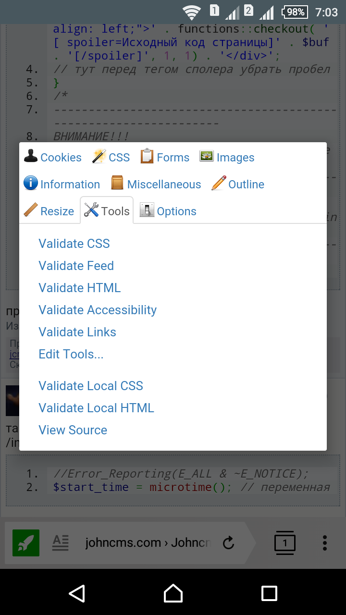Choose Validate HTML from Tools

[x=79, y=288]
